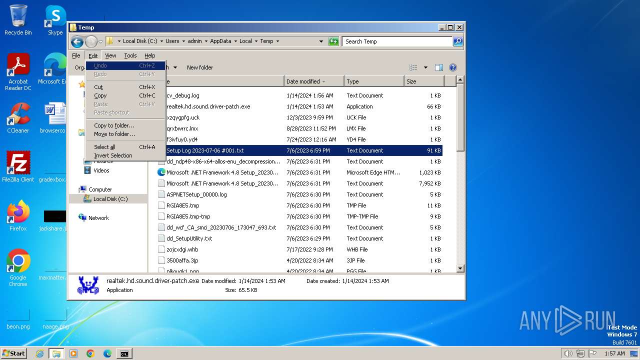Click the Realtek crab icon in the details pane
640x360 pixels.
(88, 285)
